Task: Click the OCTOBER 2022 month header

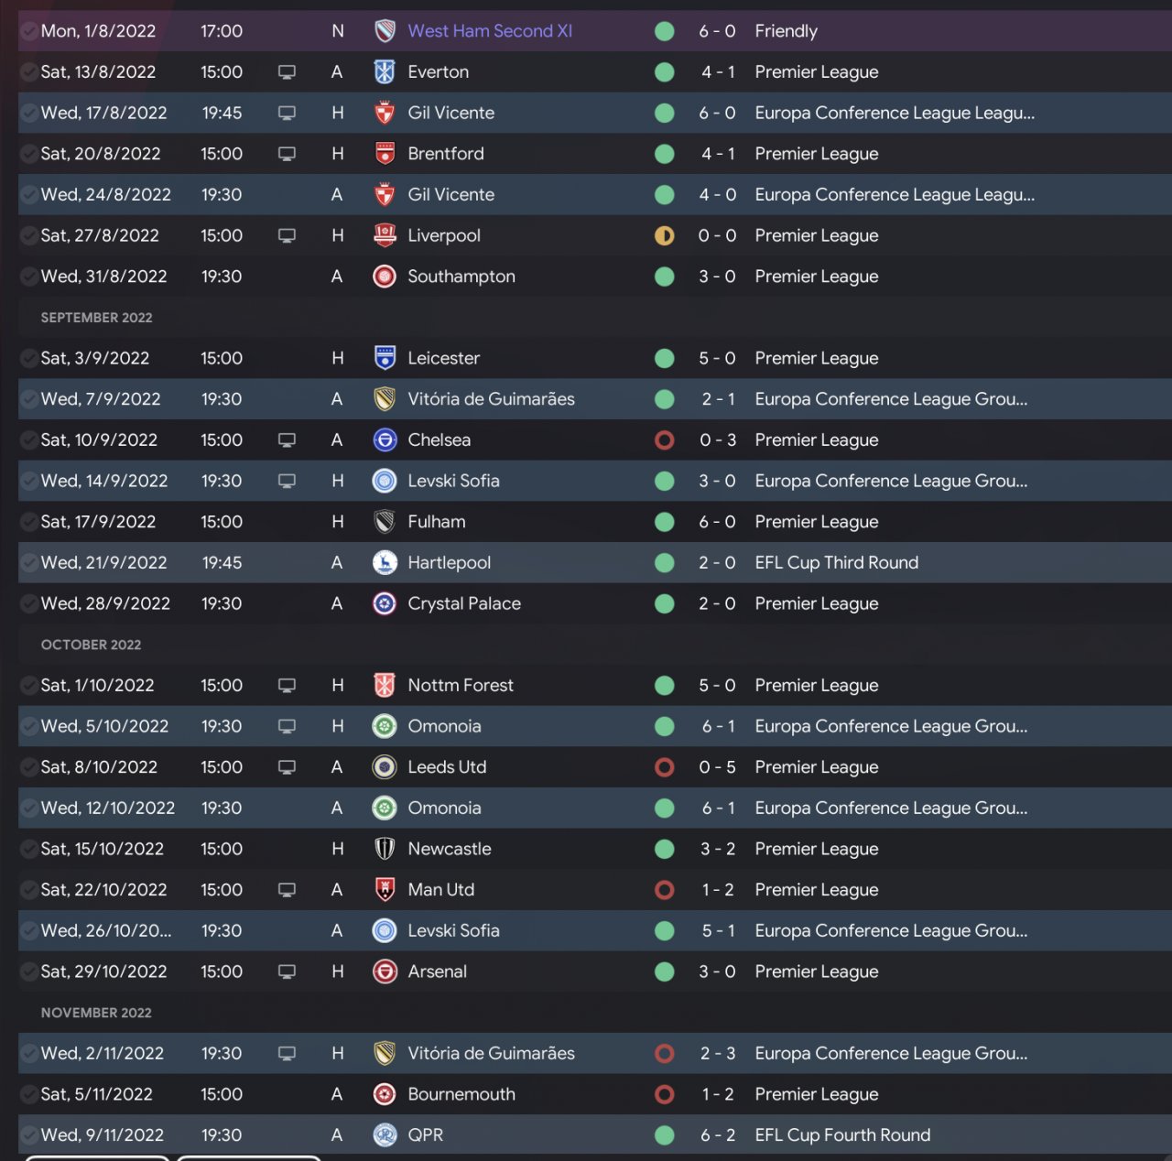Action: pos(91,645)
